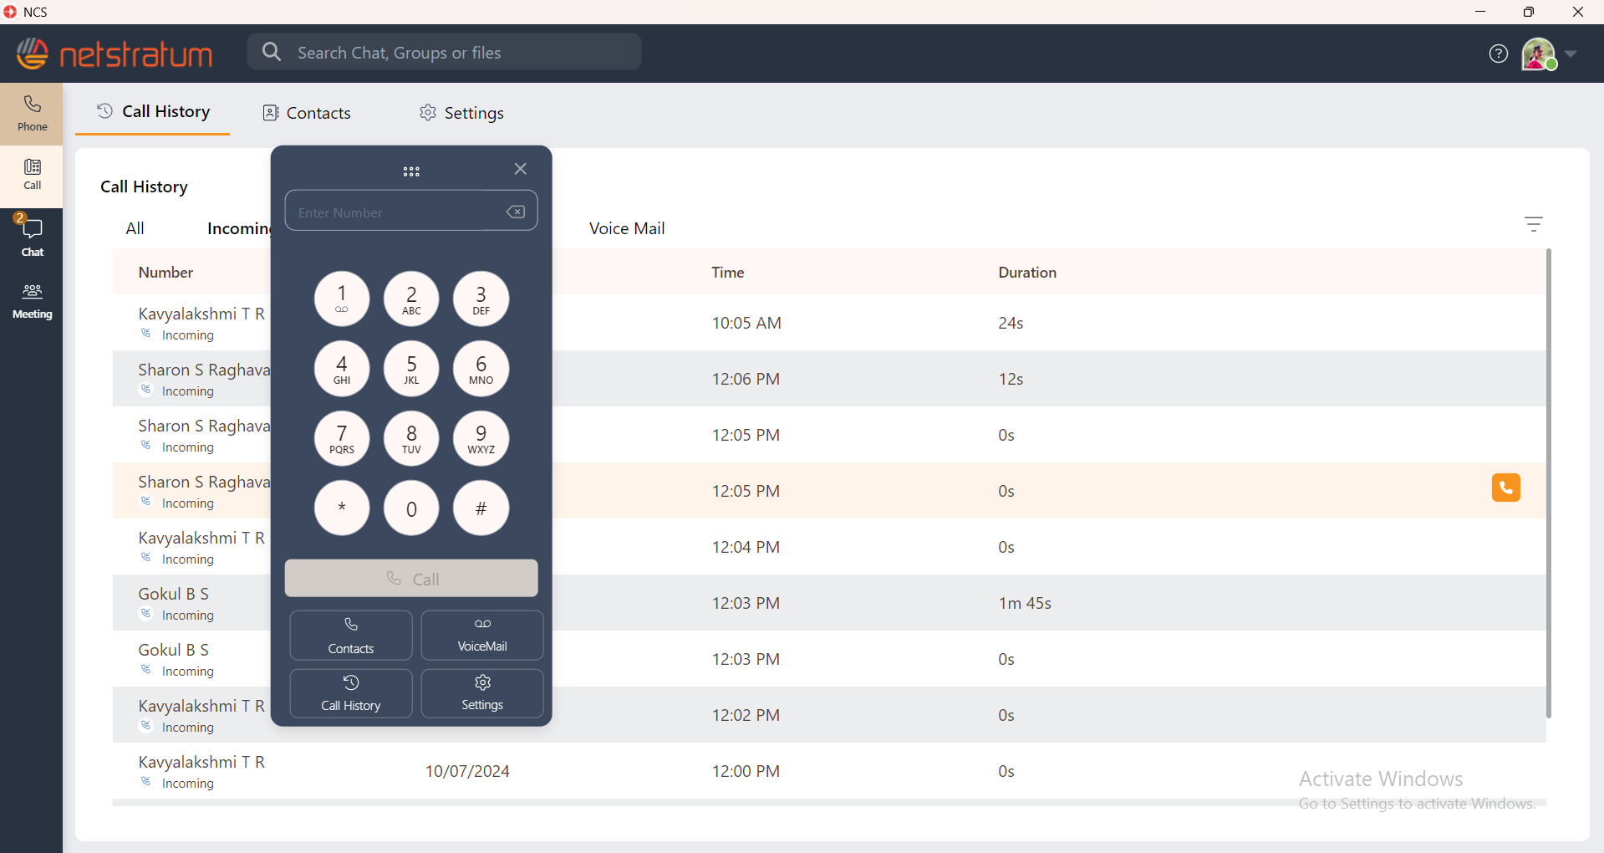
Task: Dial digit 9 WXYZ on keypad
Action: [481, 437]
